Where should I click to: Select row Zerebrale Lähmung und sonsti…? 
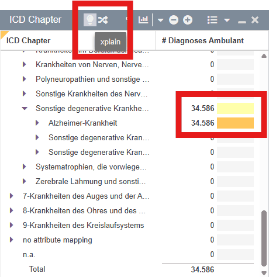(91, 181)
